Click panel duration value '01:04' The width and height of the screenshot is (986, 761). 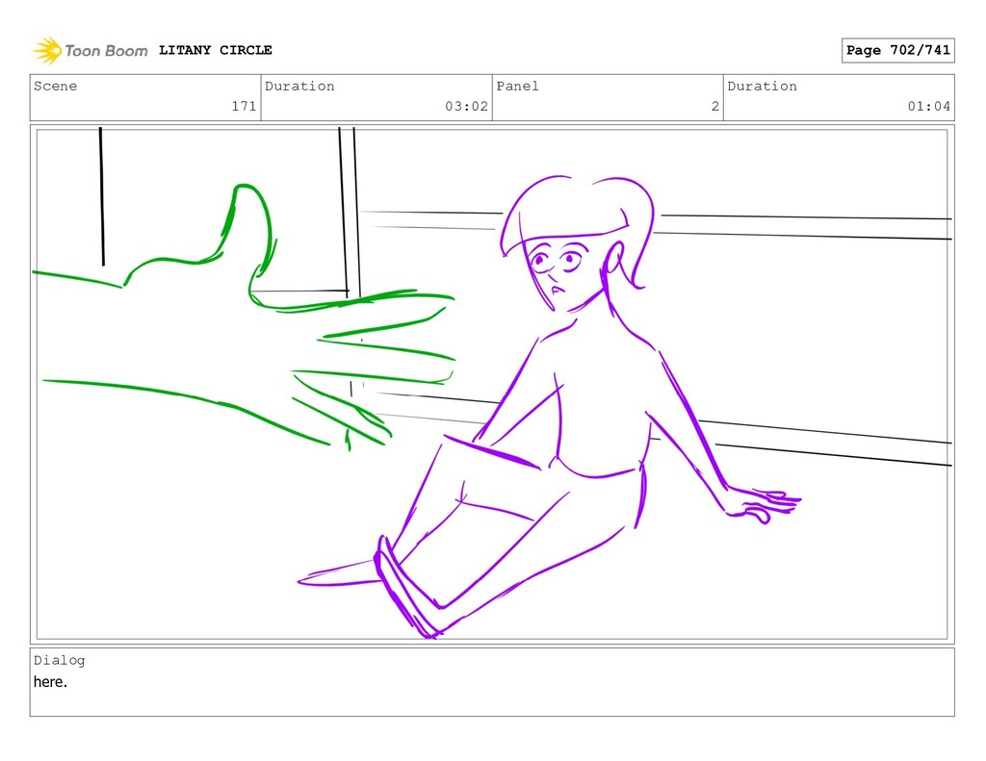click(x=929, y=106)
